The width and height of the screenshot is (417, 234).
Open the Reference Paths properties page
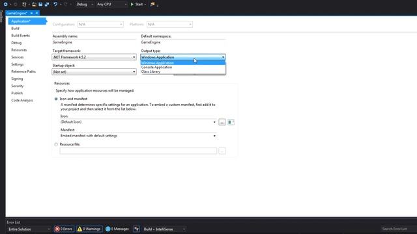[x=23, y=71]
